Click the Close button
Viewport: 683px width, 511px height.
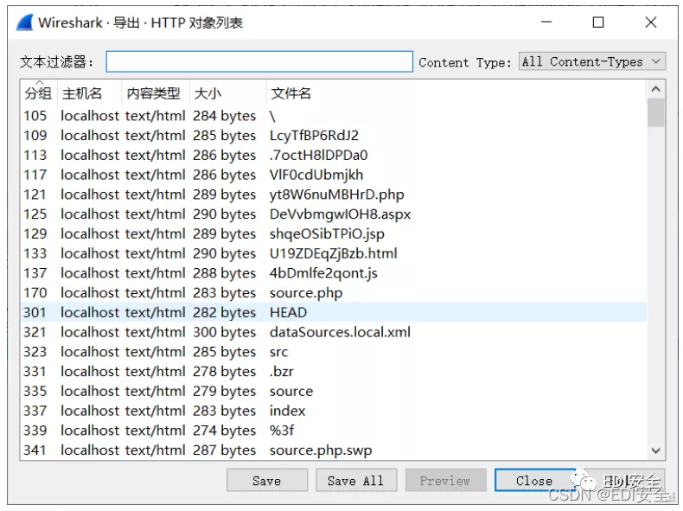tap(534, 481)
